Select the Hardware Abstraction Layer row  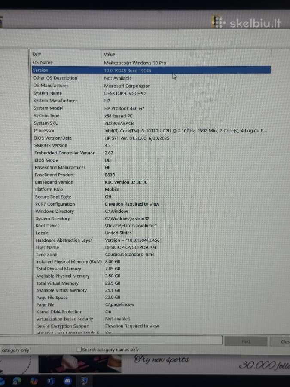coord(151,240)
